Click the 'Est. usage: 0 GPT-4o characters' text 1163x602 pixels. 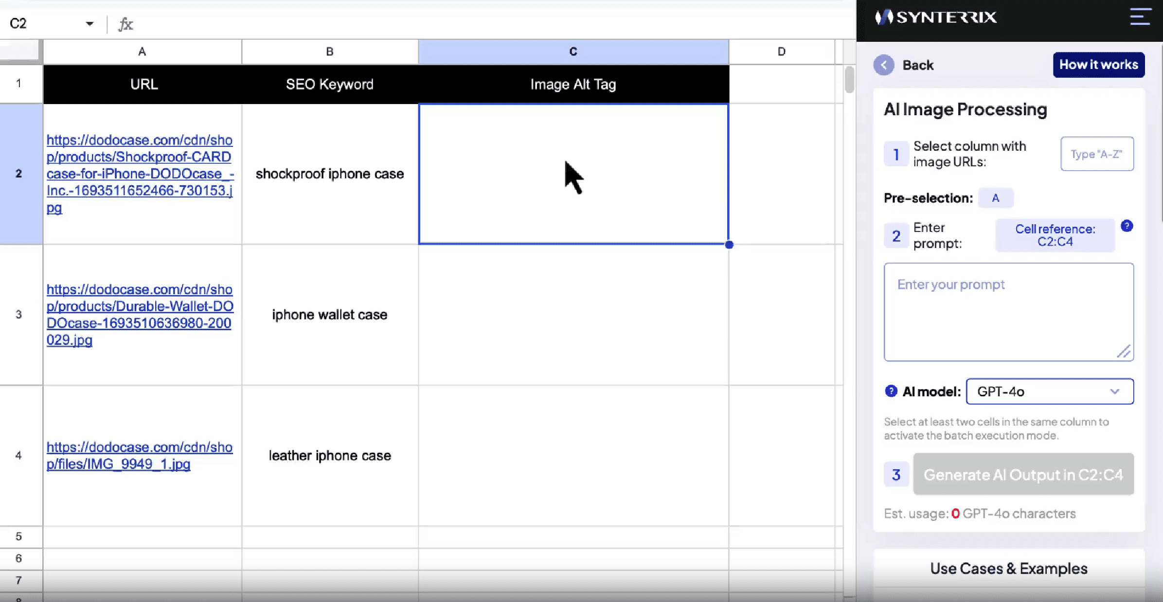tap(980, 513)
